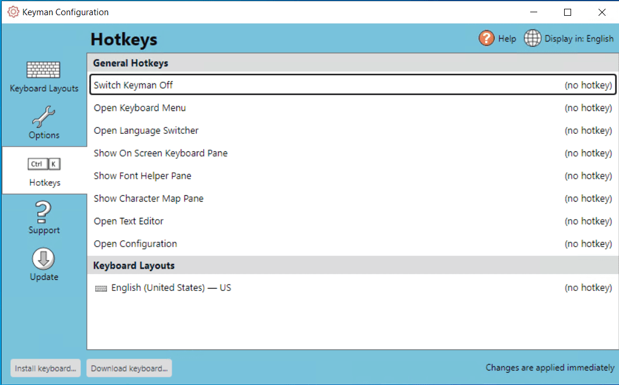
Task: Set hotkey value for English (United States) layout
Action: click(x=588, y=287)
